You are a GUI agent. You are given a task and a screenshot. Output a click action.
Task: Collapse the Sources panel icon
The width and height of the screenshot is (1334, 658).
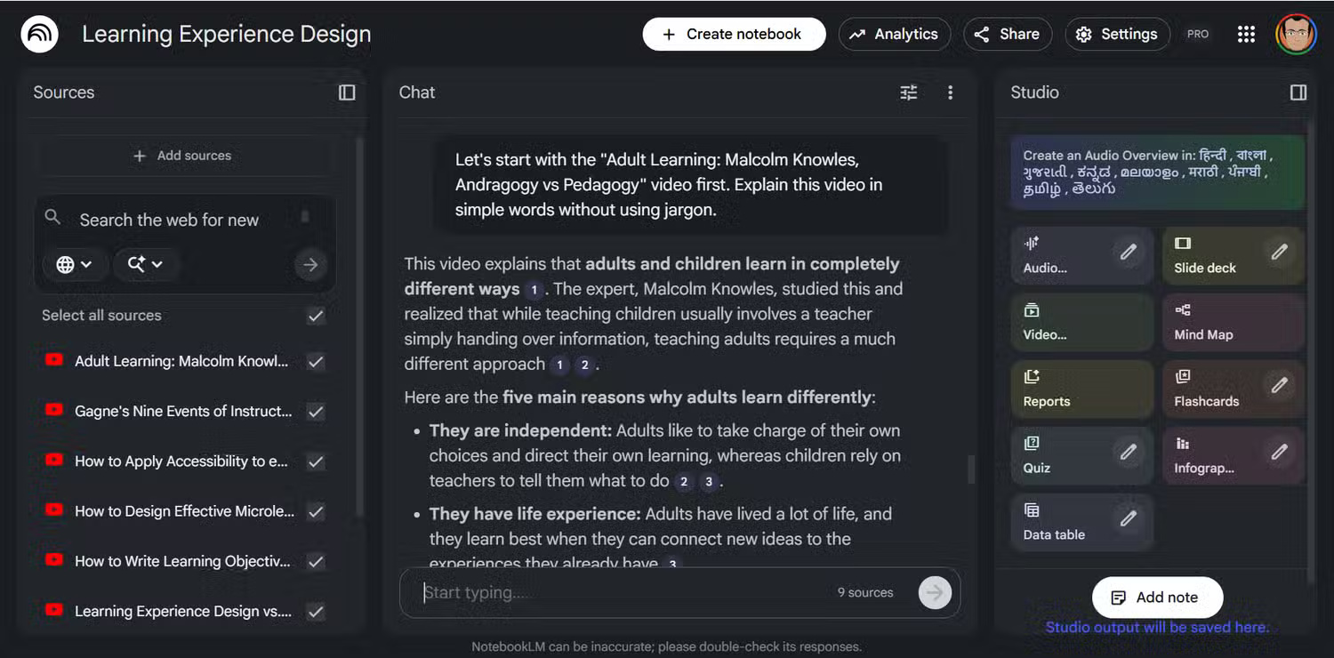pos(347,92)
